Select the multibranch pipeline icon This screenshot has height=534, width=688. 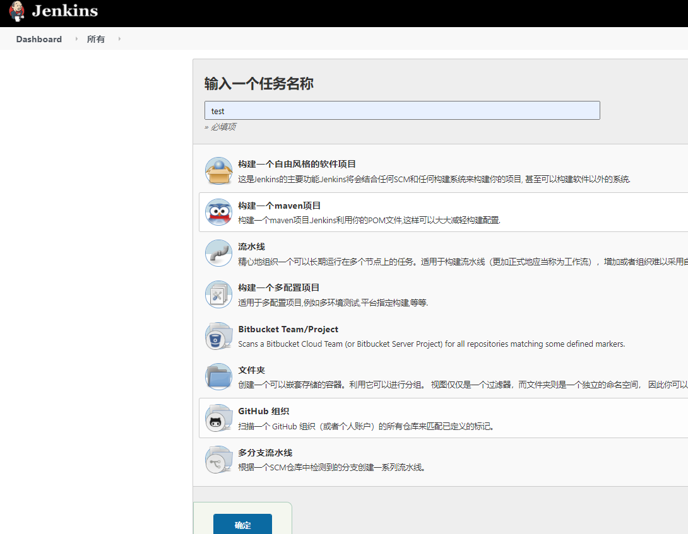pyautogui.click(x=218, y=460)
